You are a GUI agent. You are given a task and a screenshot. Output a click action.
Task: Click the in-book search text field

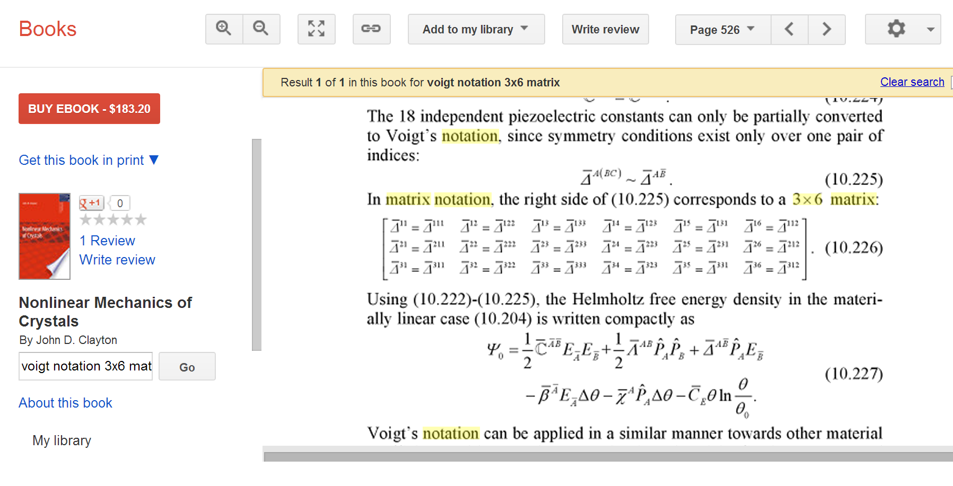(86, 366)
